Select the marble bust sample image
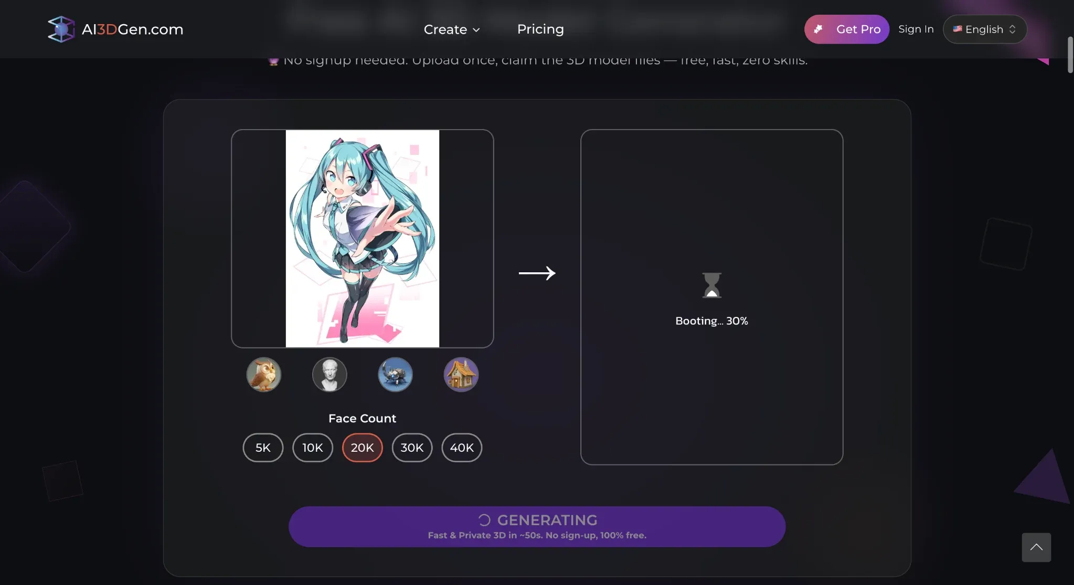The width and height of the screenshot is (1074, 585). click(329, 375)
